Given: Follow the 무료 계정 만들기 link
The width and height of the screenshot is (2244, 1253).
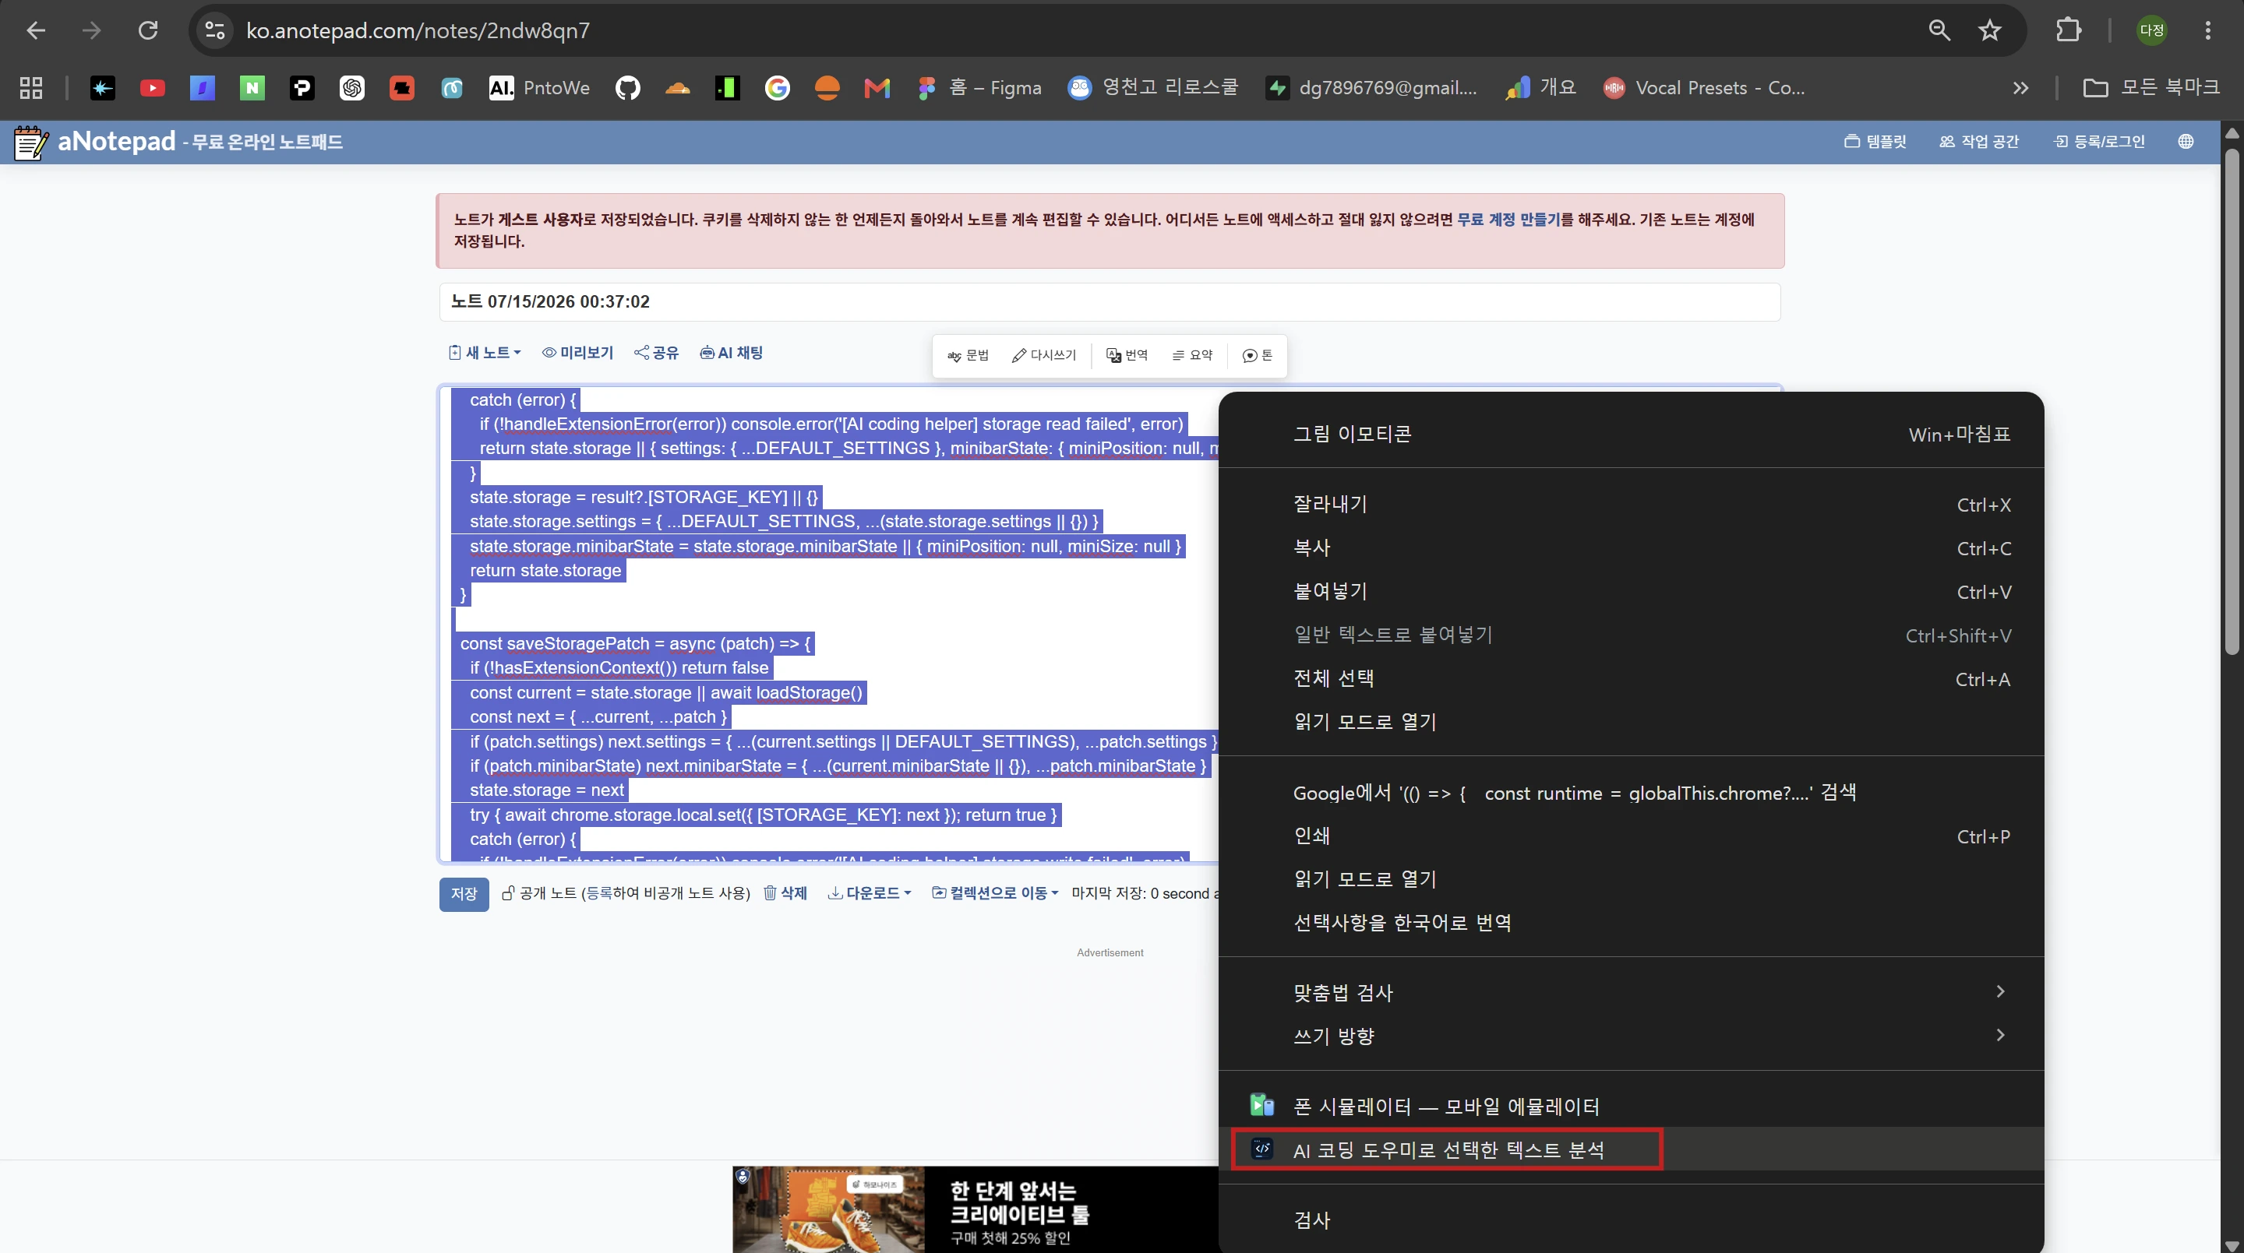Looking at the screenshot, I should coord(1508,220).
